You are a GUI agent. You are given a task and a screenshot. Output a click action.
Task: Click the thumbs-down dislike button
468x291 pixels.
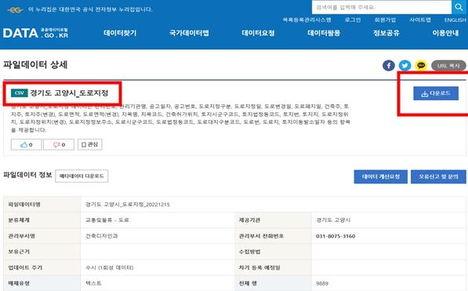[59, 144]
